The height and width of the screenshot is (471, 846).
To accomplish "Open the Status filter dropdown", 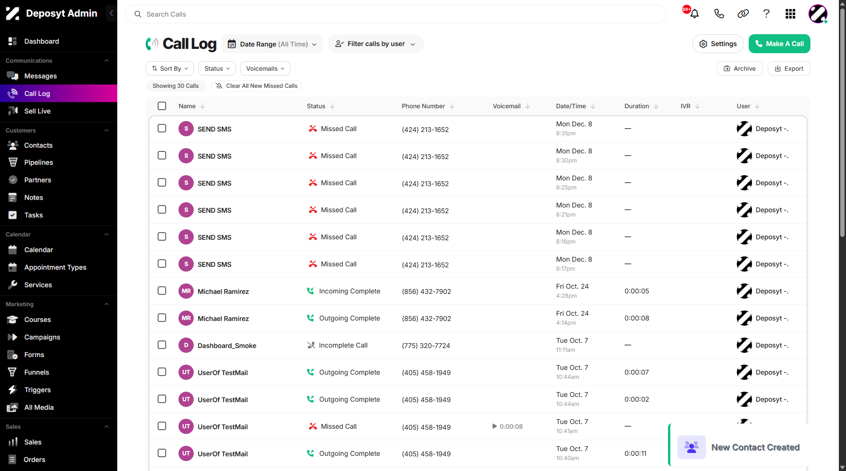I will click(x=217, y=68).
